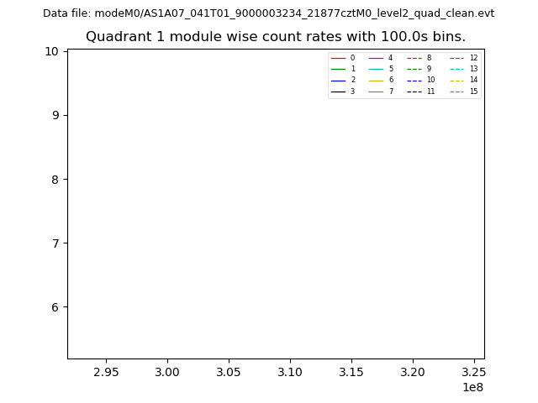The image size is (538, 403).
Task: Click the black solid line legend swatch for module 3
Action: pyautogui.click(x=338, y=92)
